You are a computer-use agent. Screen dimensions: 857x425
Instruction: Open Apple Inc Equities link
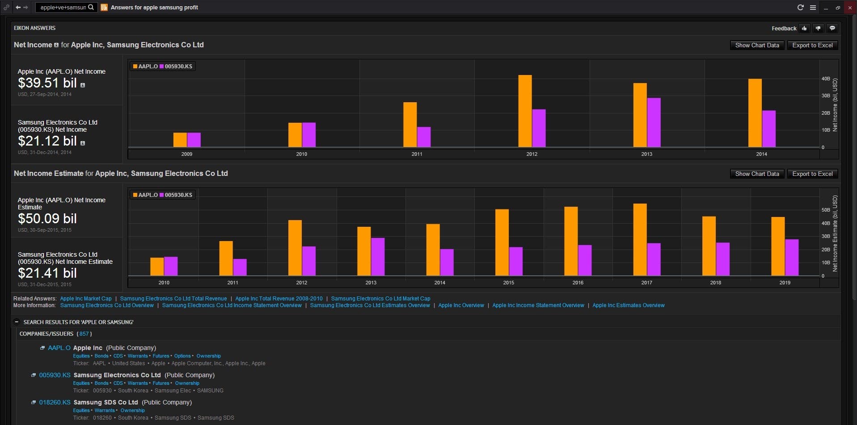[x=81, y=356]
